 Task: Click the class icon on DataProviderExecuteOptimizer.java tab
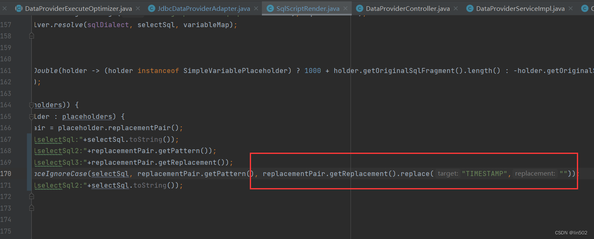[18, 8]
